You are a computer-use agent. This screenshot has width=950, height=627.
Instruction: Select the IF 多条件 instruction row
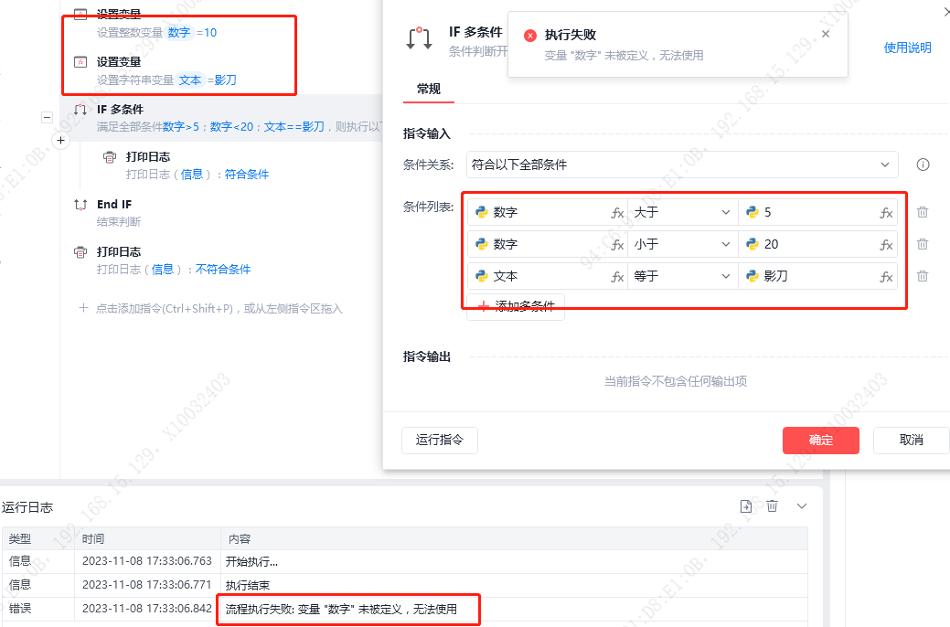(x=222, y=118)
